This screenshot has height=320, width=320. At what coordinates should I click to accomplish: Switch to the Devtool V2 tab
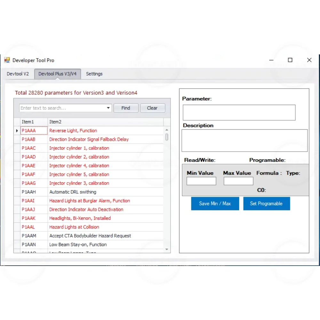(x=18, y=74)
